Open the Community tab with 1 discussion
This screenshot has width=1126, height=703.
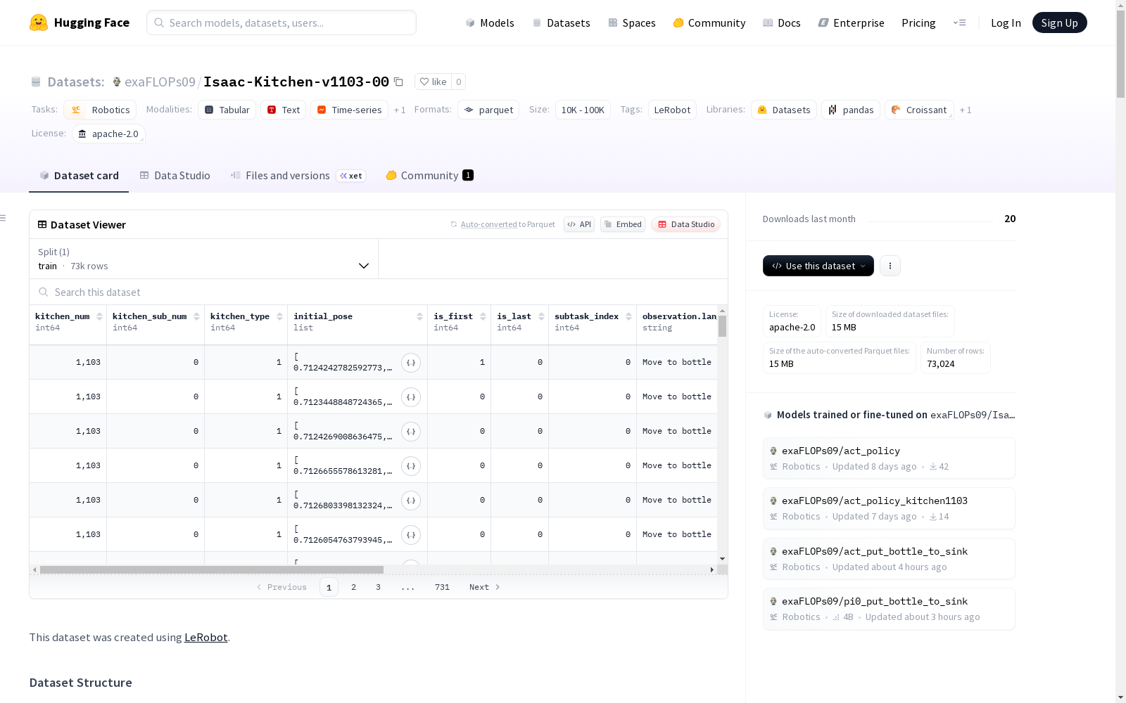(429, 176)
